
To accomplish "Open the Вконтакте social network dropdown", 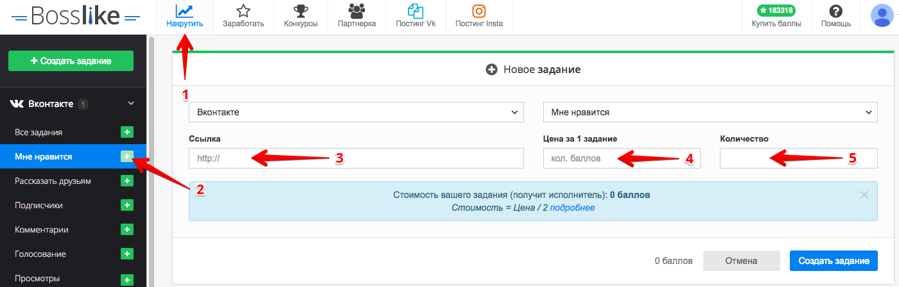I will tap(356, 111).
